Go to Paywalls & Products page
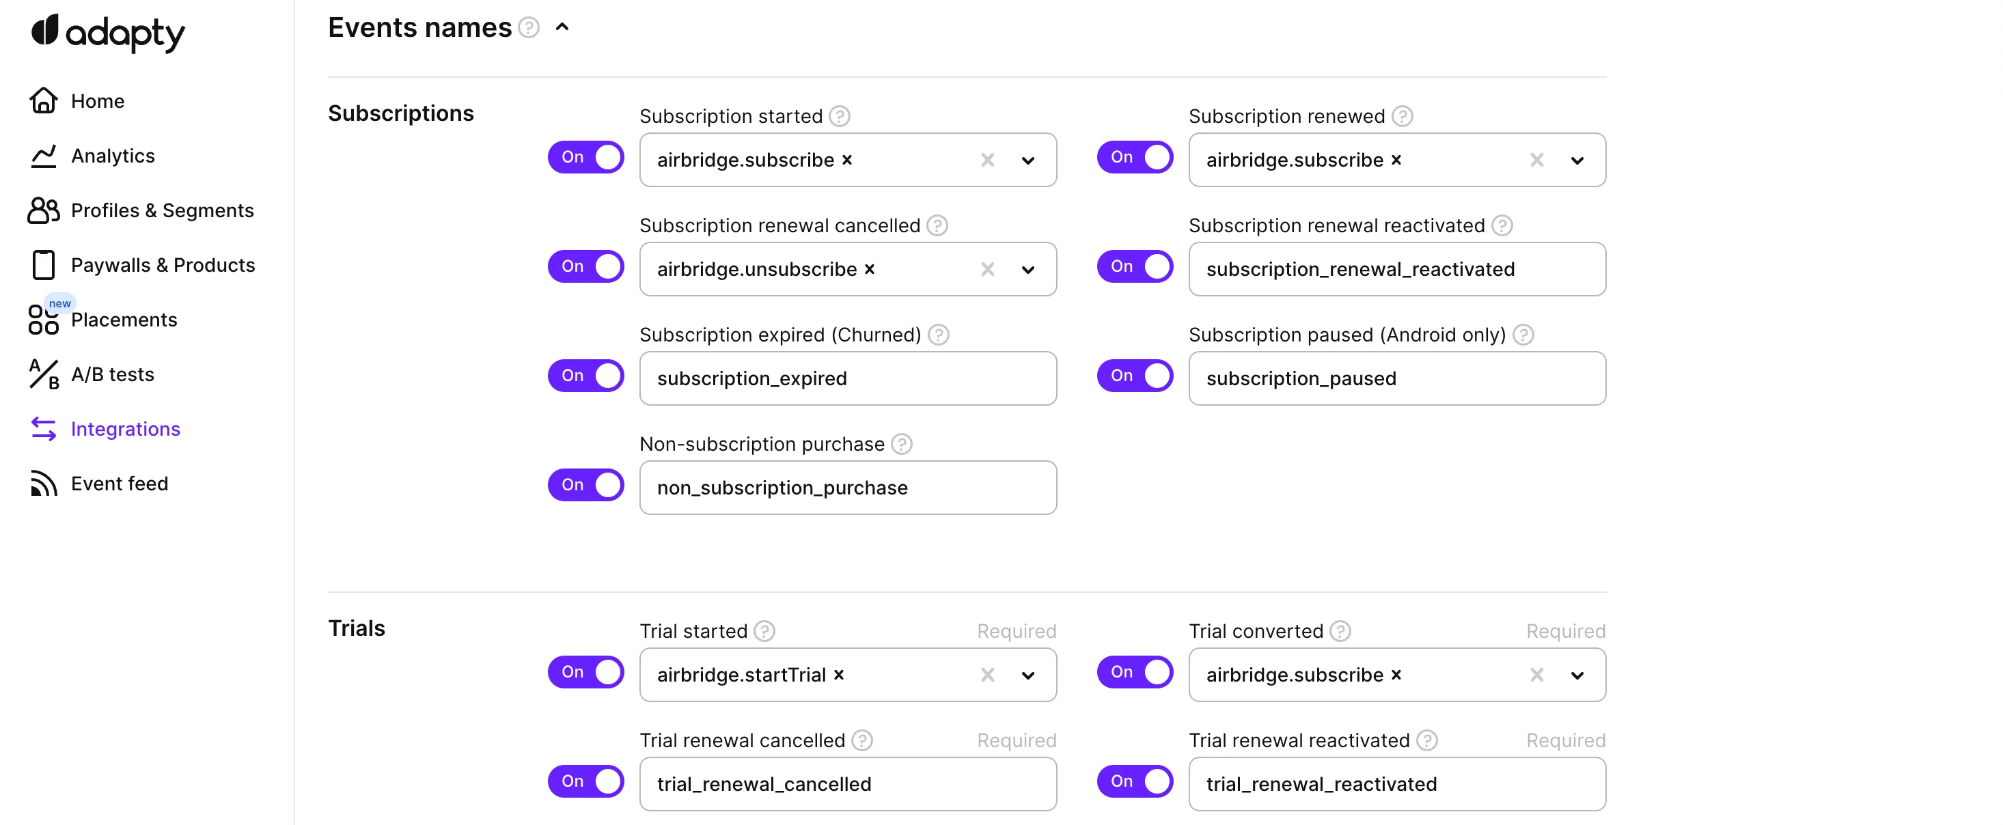The height and width of the screenshot is (825, 2003). pos(163,265)
